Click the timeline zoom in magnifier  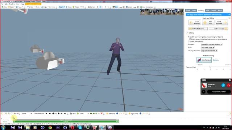click(x=6, y=113)
